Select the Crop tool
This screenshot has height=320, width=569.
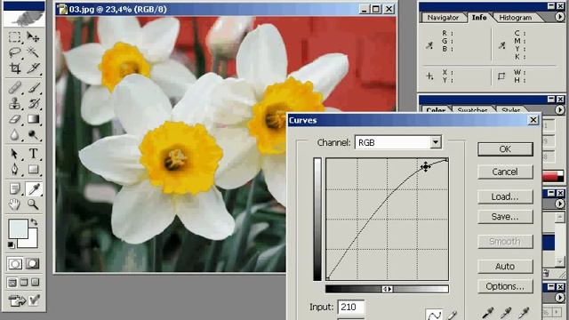[14, 68]
